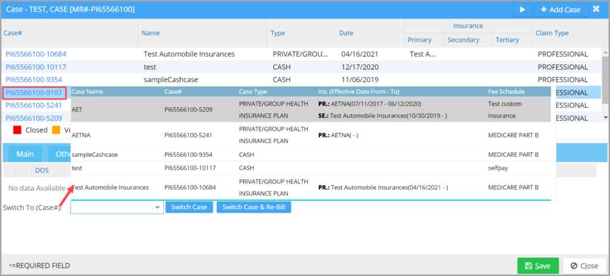Click the play arrow icon in header
610x276 pixels.
coord(522,10)
